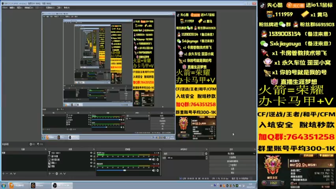The width and height of the screenshot is (336, 189).
Task: Click Properties gear button on source toolbar
Action: [x=32, y=144]
